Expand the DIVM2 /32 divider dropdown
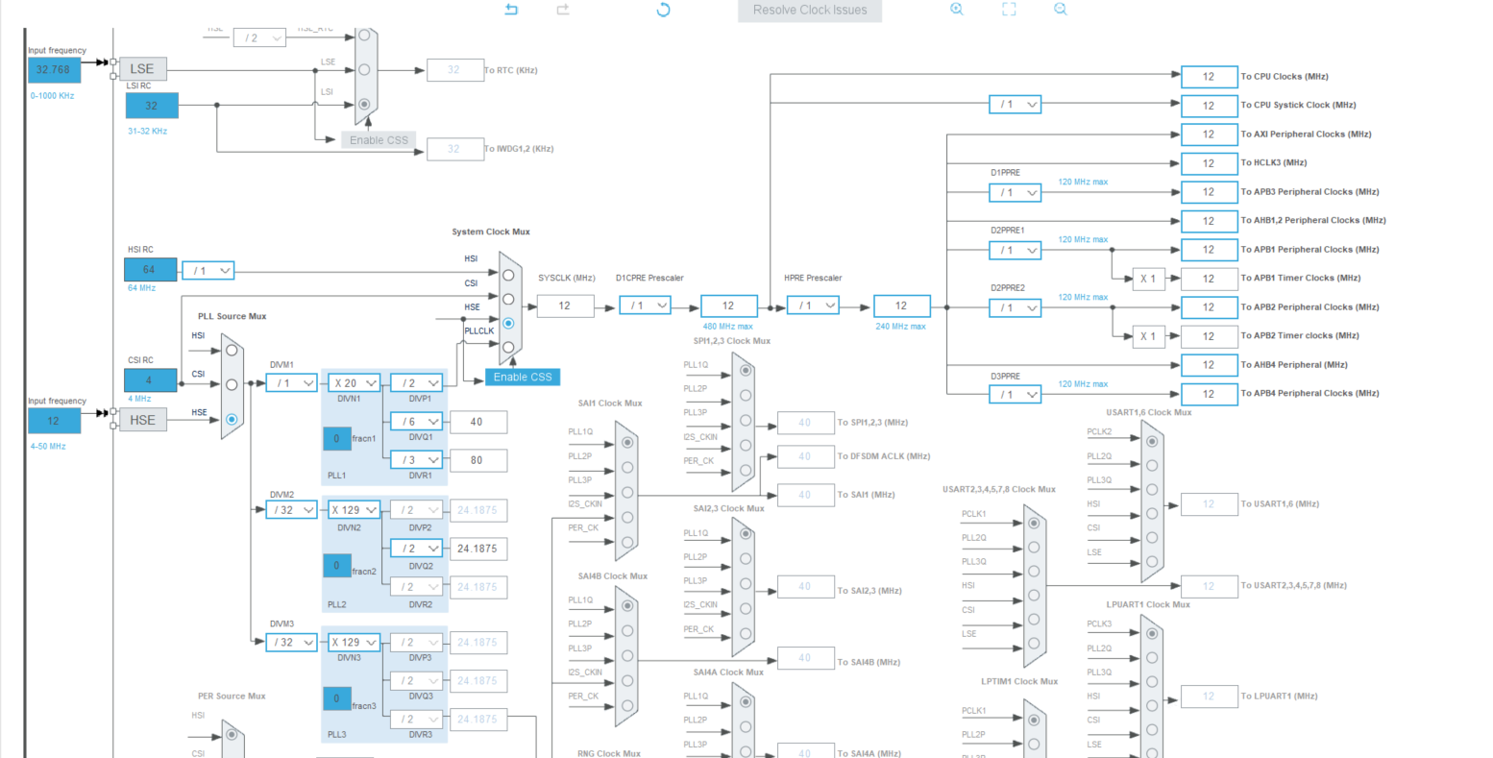Image resolution: width=1493 pixels, height=758 pixels. click(x=291, y=509)
